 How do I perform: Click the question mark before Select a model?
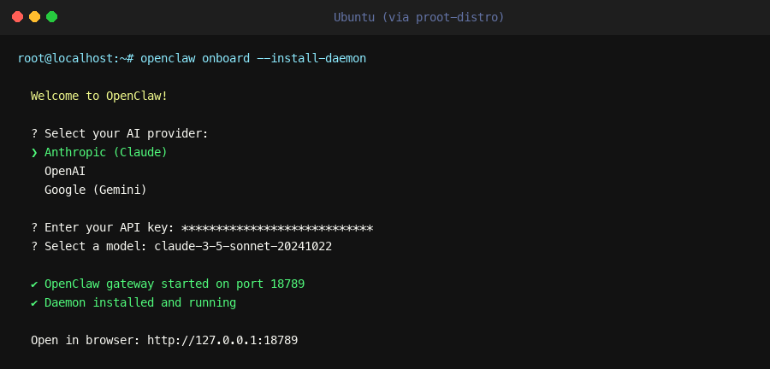pos(34,246)
